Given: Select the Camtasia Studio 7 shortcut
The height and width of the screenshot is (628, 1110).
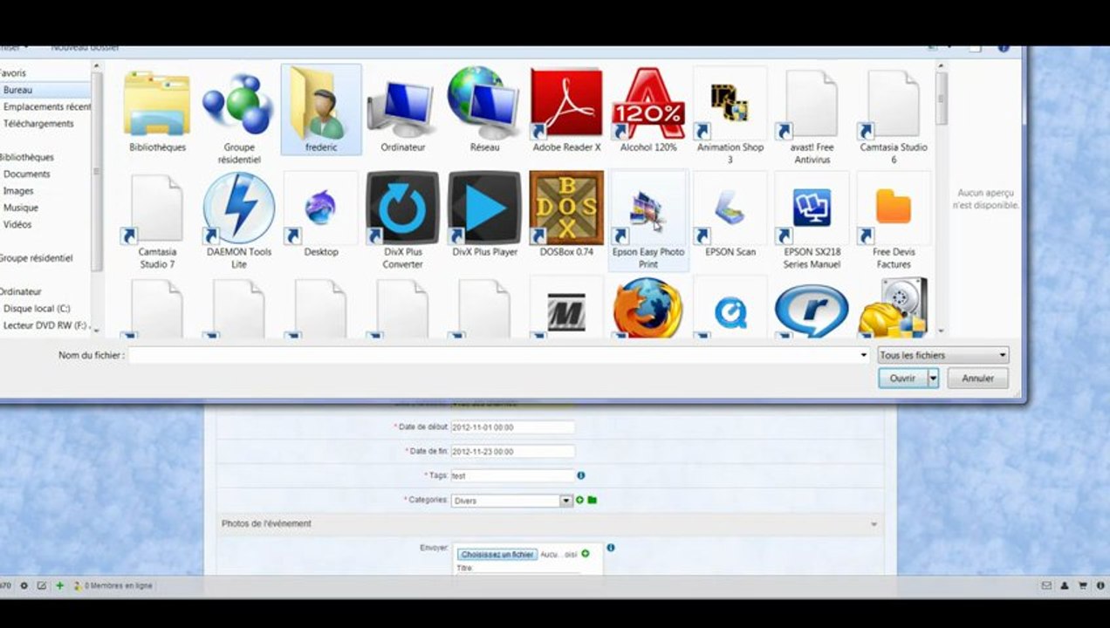Looking at the screenshot, I should tap(157, 221).
